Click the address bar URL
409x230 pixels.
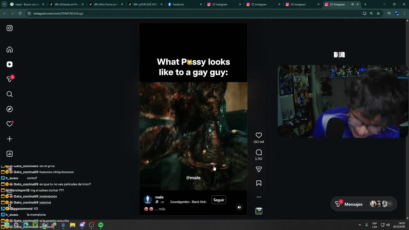coord(58,13)
